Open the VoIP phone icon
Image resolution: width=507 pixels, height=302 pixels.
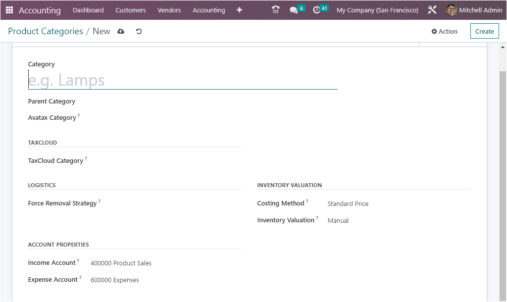click(276, 10)
